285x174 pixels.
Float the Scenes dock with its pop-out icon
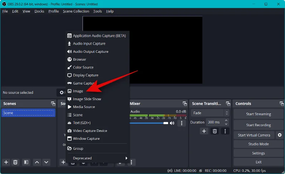click(x=53, y=103)
